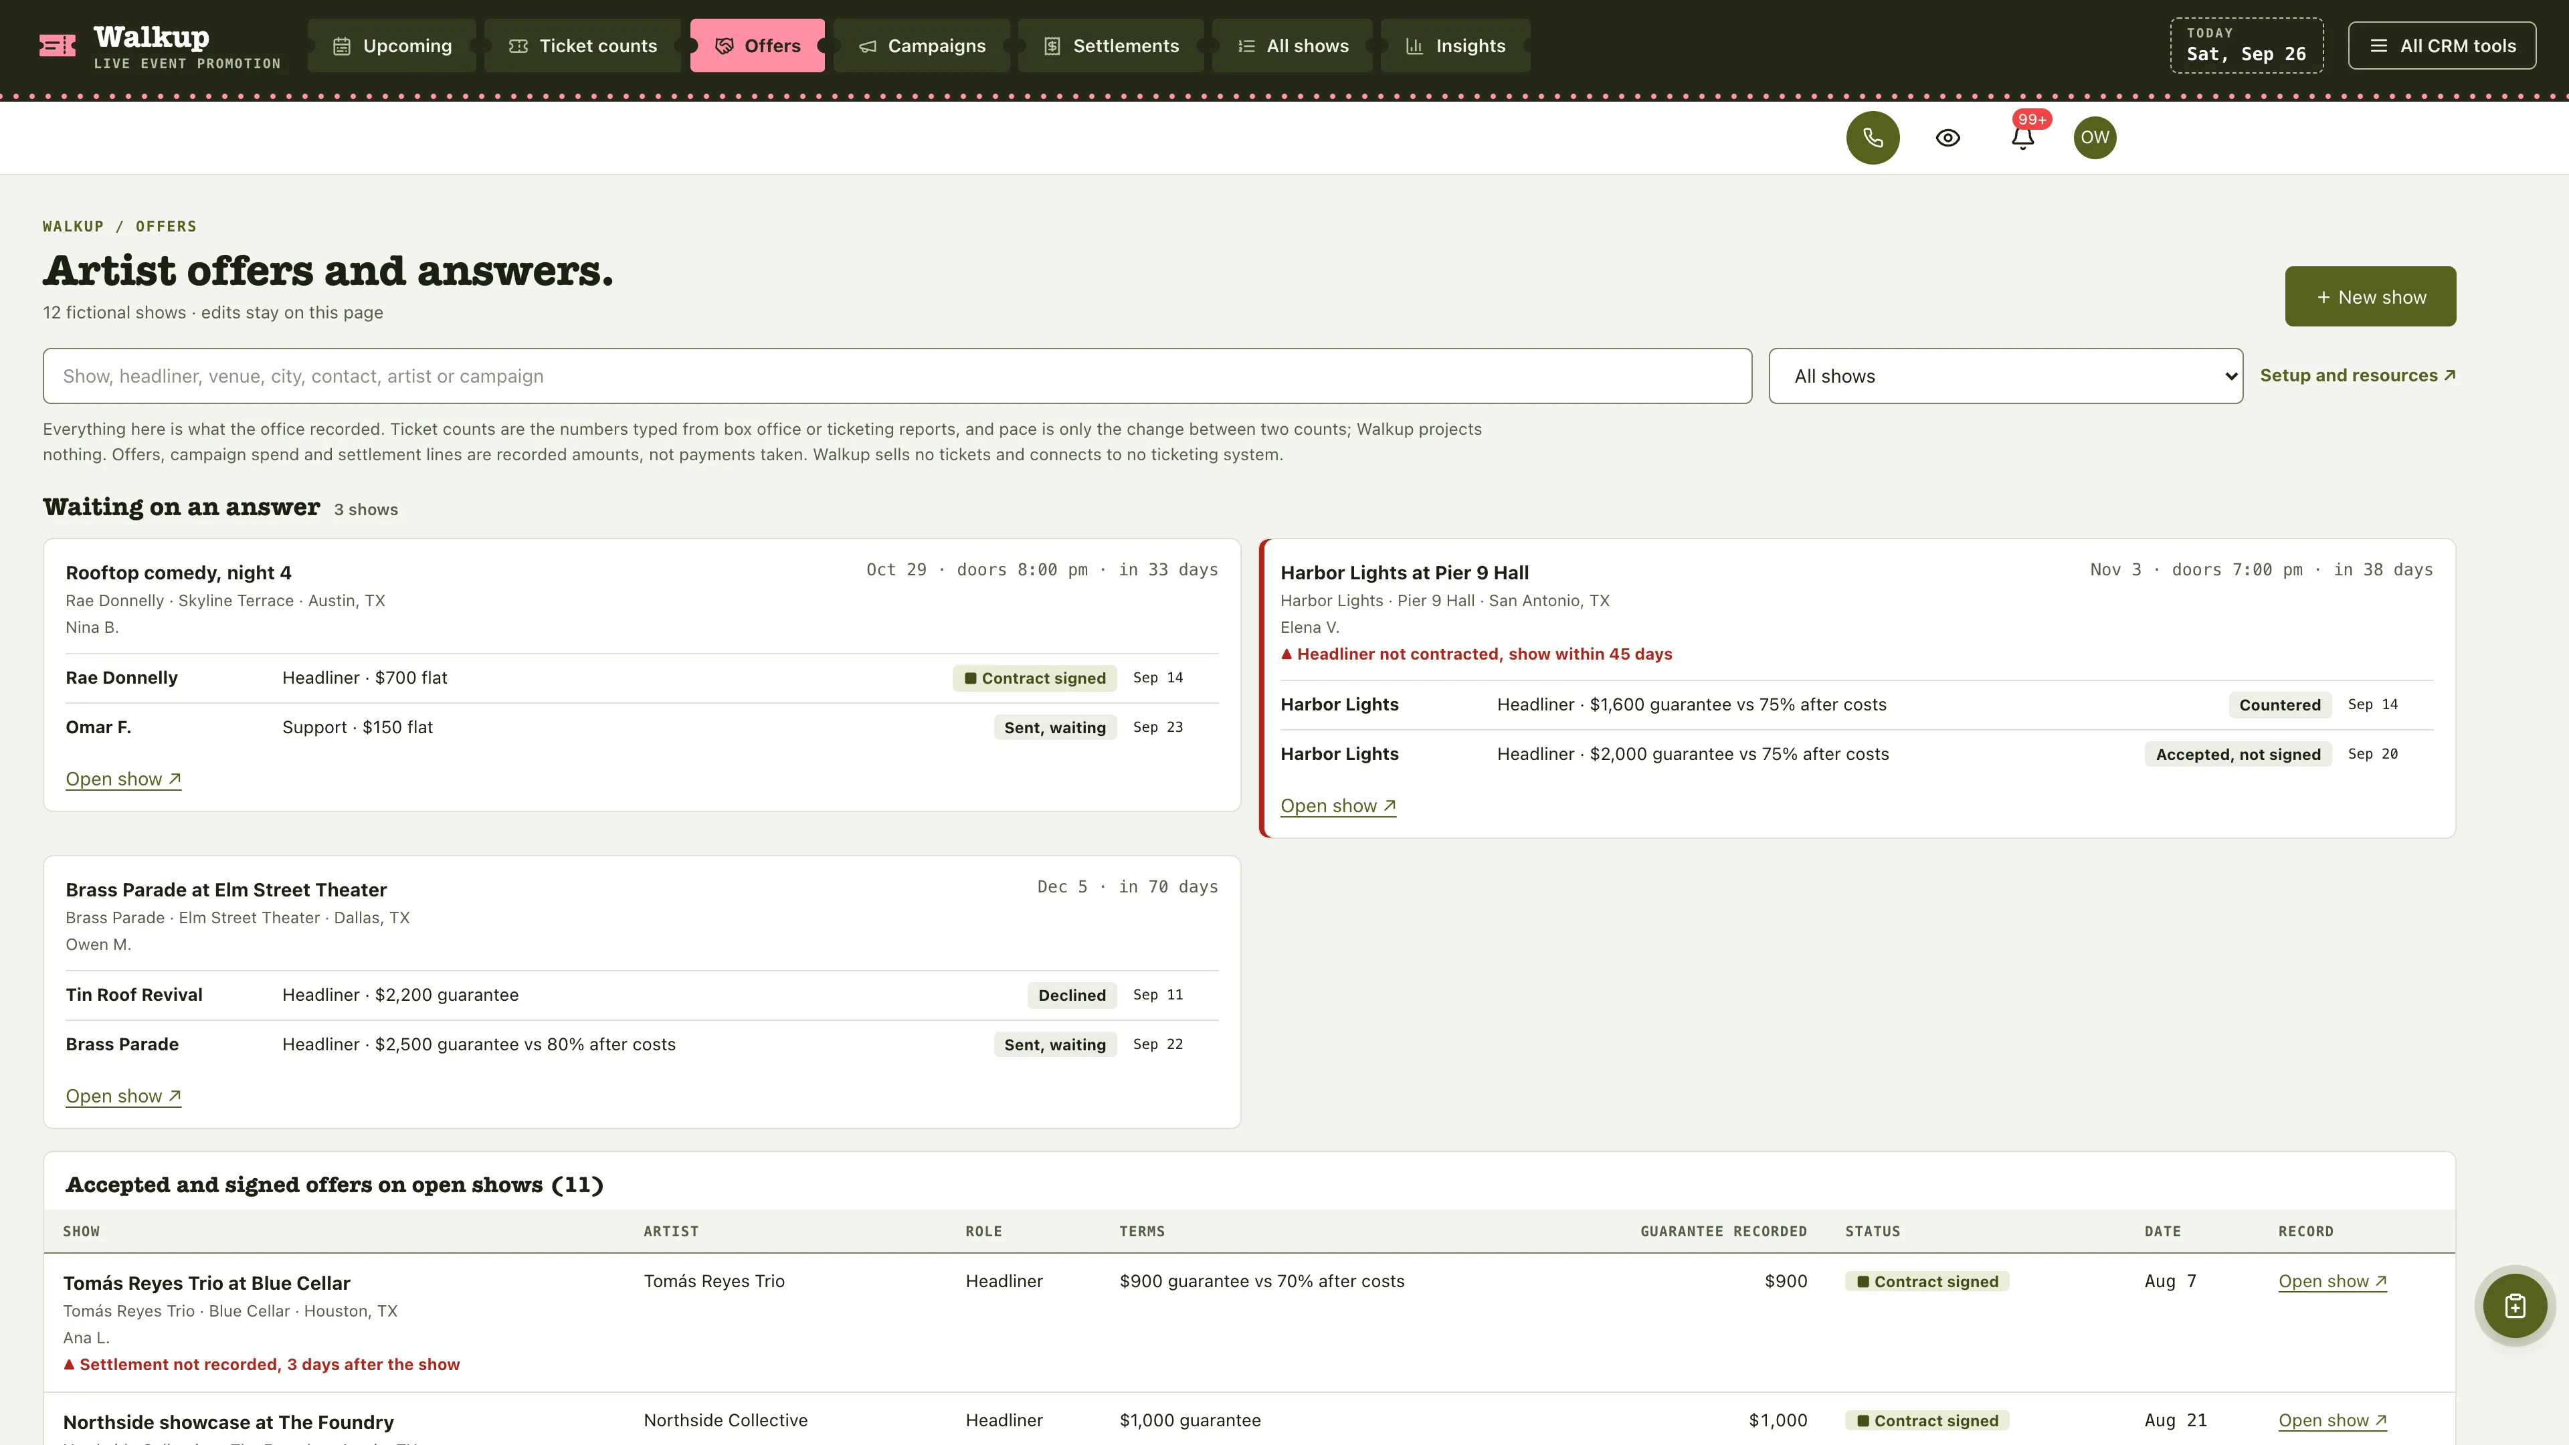This screenshot has height=1445, width=2569.
Task: Select Rooftop comedy, night 4 title
Action: tap(179, 573)
